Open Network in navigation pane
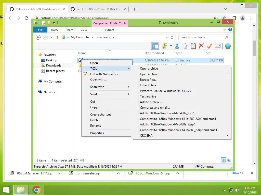Screen dimensions: 261x195 click(x=49, y=92)
